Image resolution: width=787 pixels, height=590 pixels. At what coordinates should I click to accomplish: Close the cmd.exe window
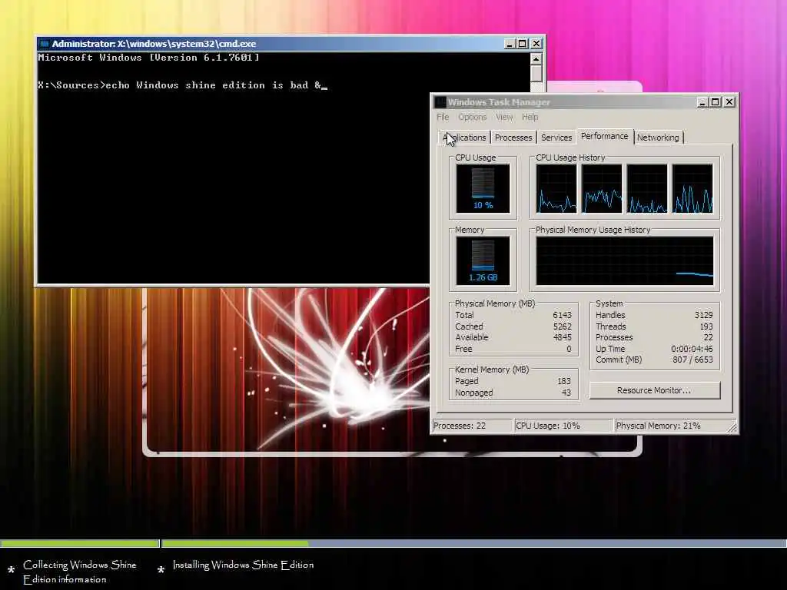(536, 44)
